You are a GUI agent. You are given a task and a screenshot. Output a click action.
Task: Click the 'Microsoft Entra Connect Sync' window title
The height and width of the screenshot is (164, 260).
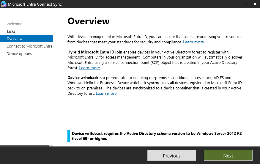tap(35, 4)
